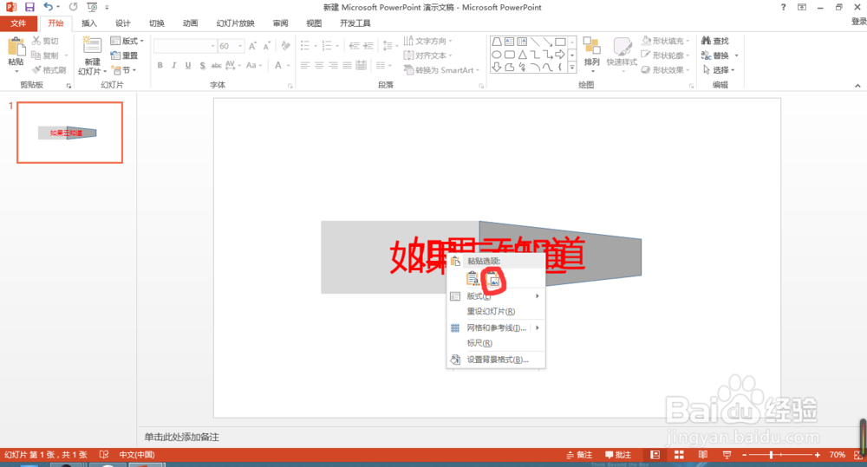Click the Paste clipboard icon
Image resolution: width=867 pixels, height=467 pixels.
coord(16,48)
